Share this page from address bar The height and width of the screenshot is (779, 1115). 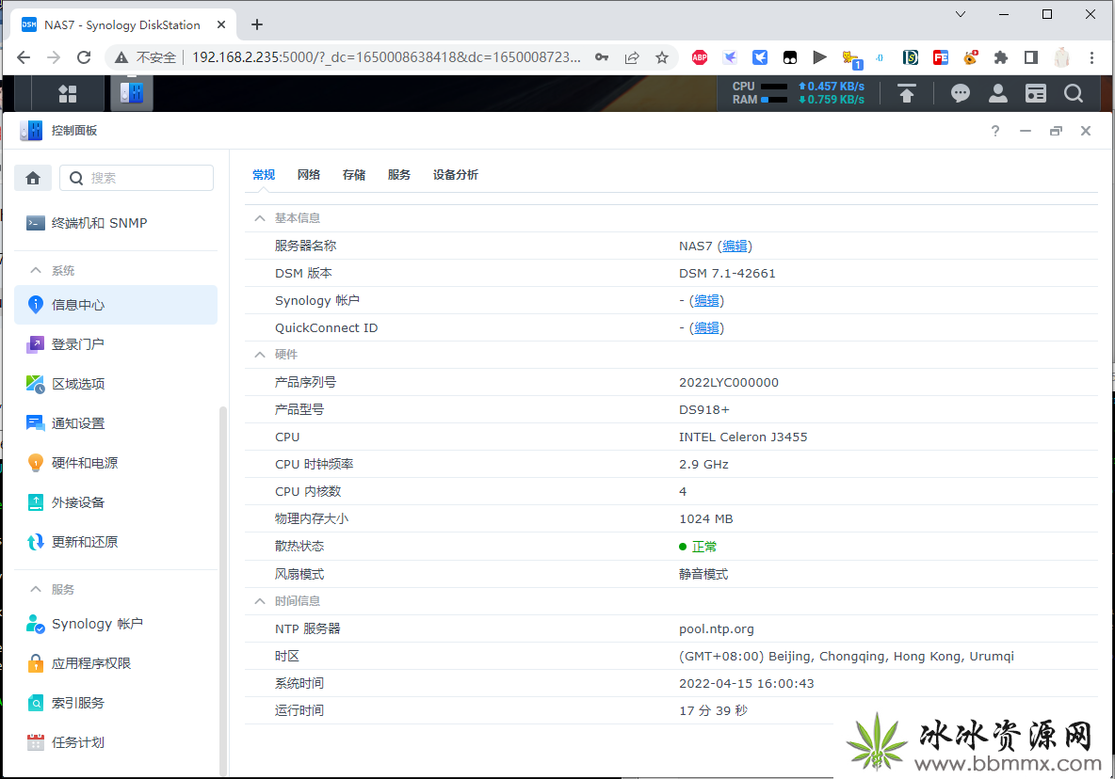tap(632, 57)
